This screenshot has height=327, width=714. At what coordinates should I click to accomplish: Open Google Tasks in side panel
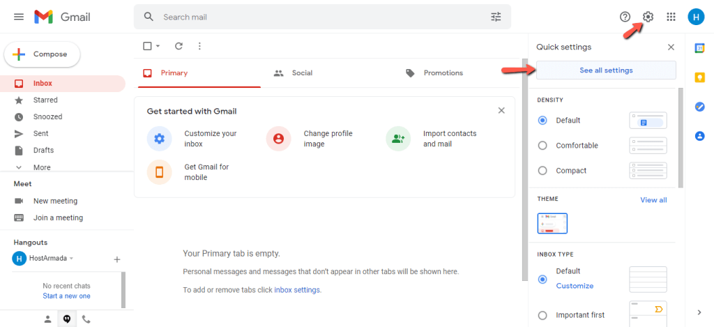699,107
